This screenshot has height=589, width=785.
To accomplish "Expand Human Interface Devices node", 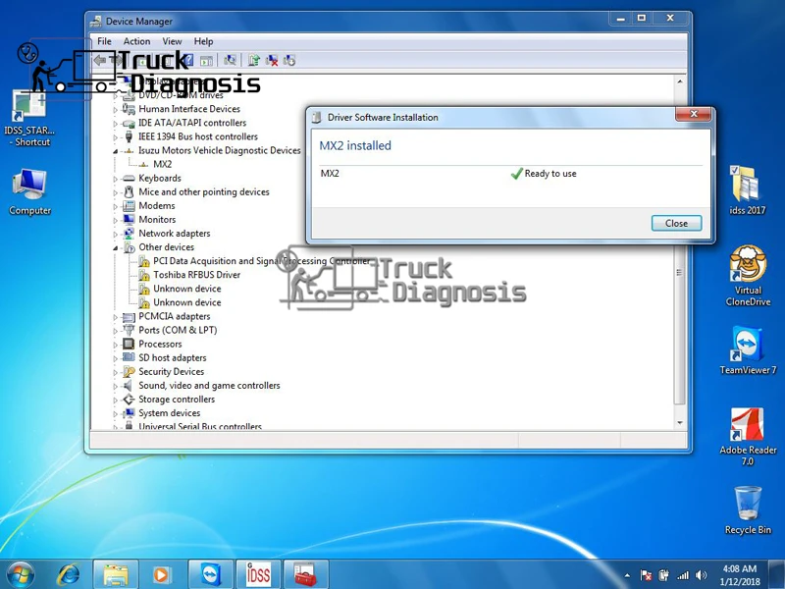I will [x=115, y=109].
